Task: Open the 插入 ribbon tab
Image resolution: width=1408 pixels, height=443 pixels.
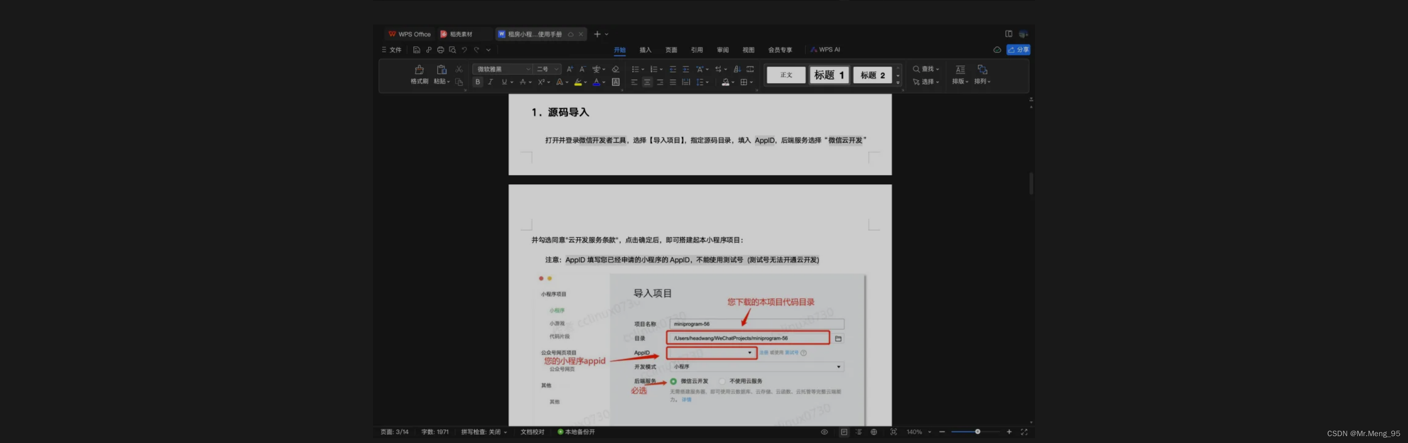Action: (645, 50)
